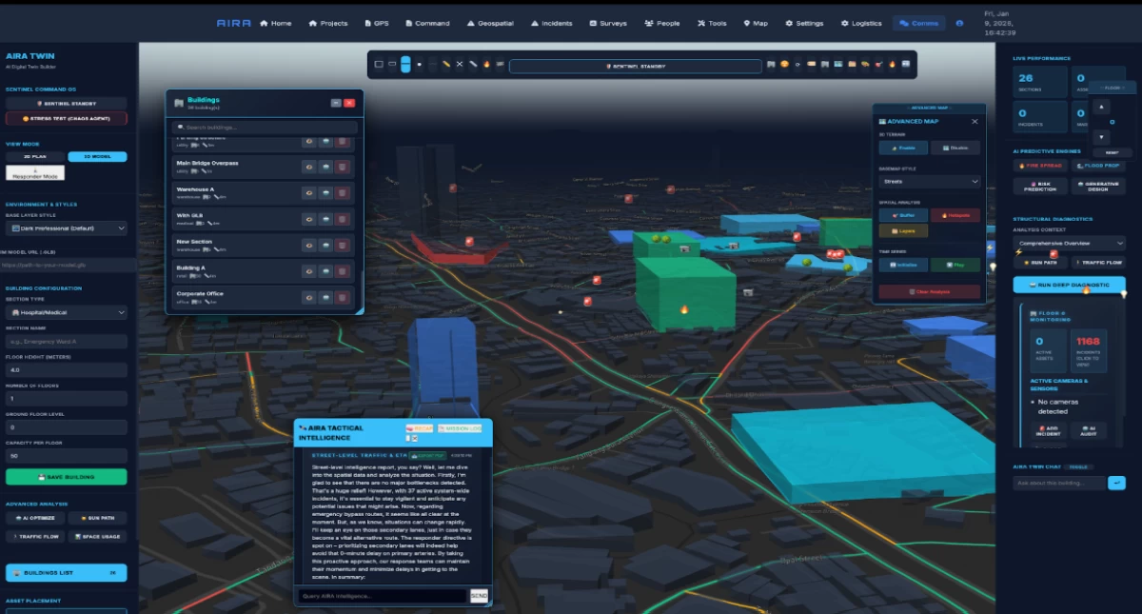This screenshot has height=614, width=1142.
Task: Click the X tool in the floating toolbar
Action: point(460,65)
